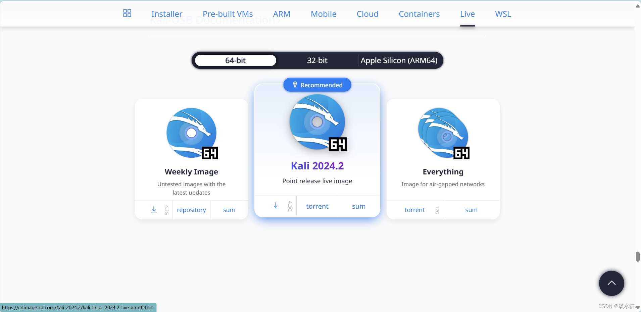Open the WSL tab
This screenshot has height=312, width=641.
pyautogui.click(x=503, y=14)
